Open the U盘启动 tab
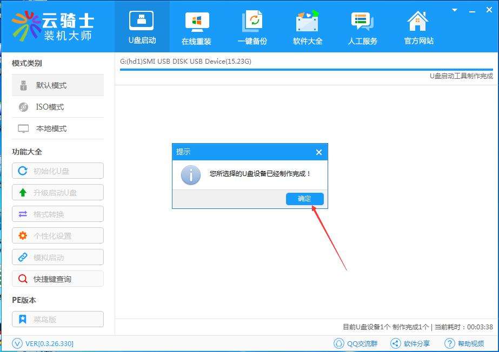 click(142, 27)
